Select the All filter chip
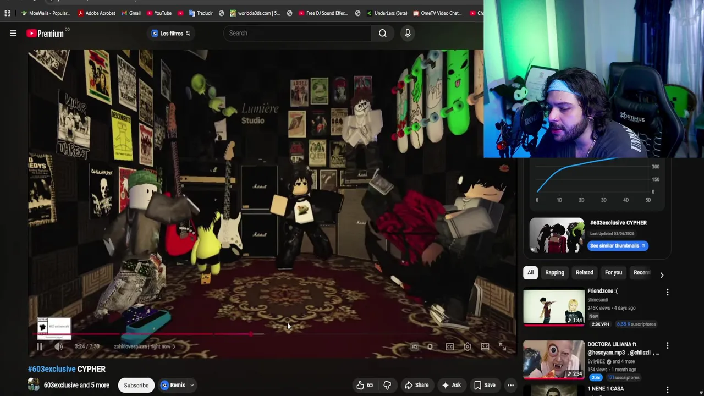The width and height of the screenshot is (704, 396). pyautogui.click(x=530, y=272)
